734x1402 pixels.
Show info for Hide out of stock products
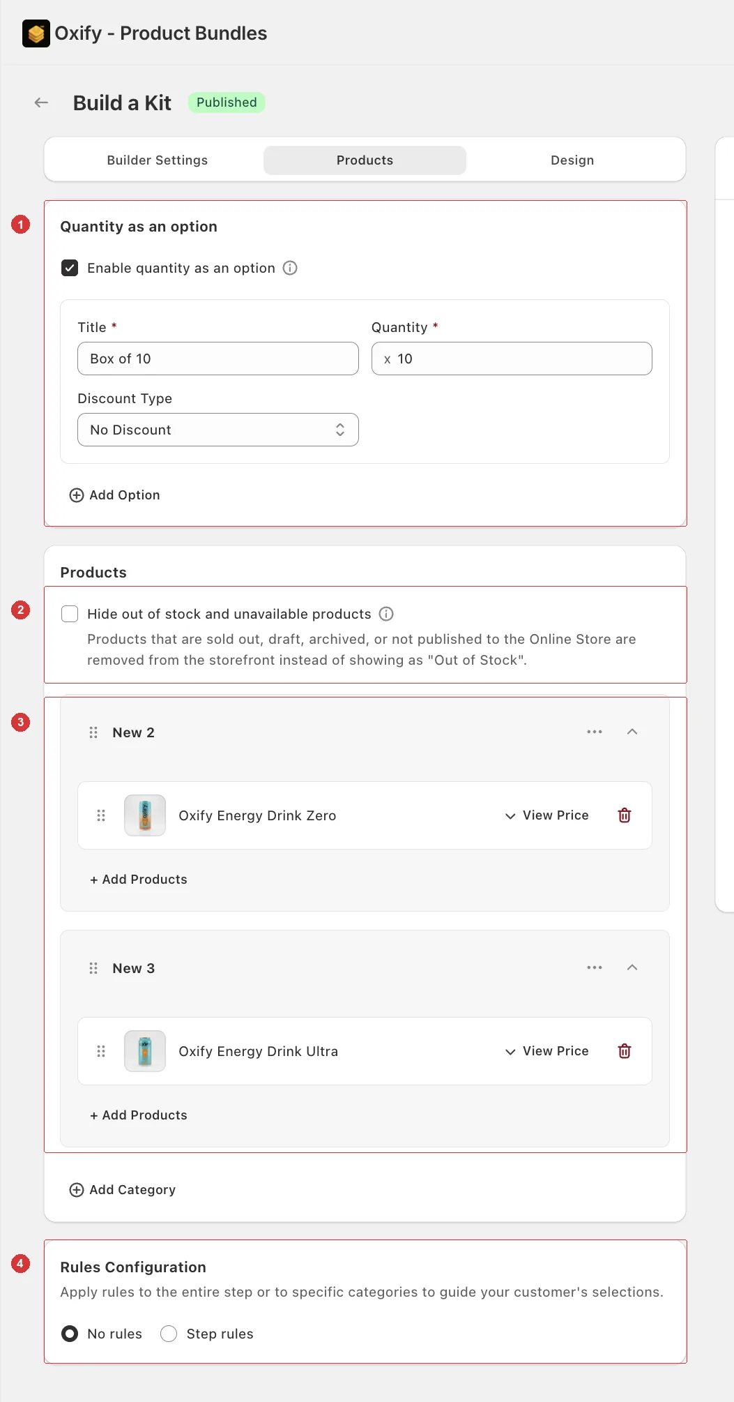click(386, 614)
